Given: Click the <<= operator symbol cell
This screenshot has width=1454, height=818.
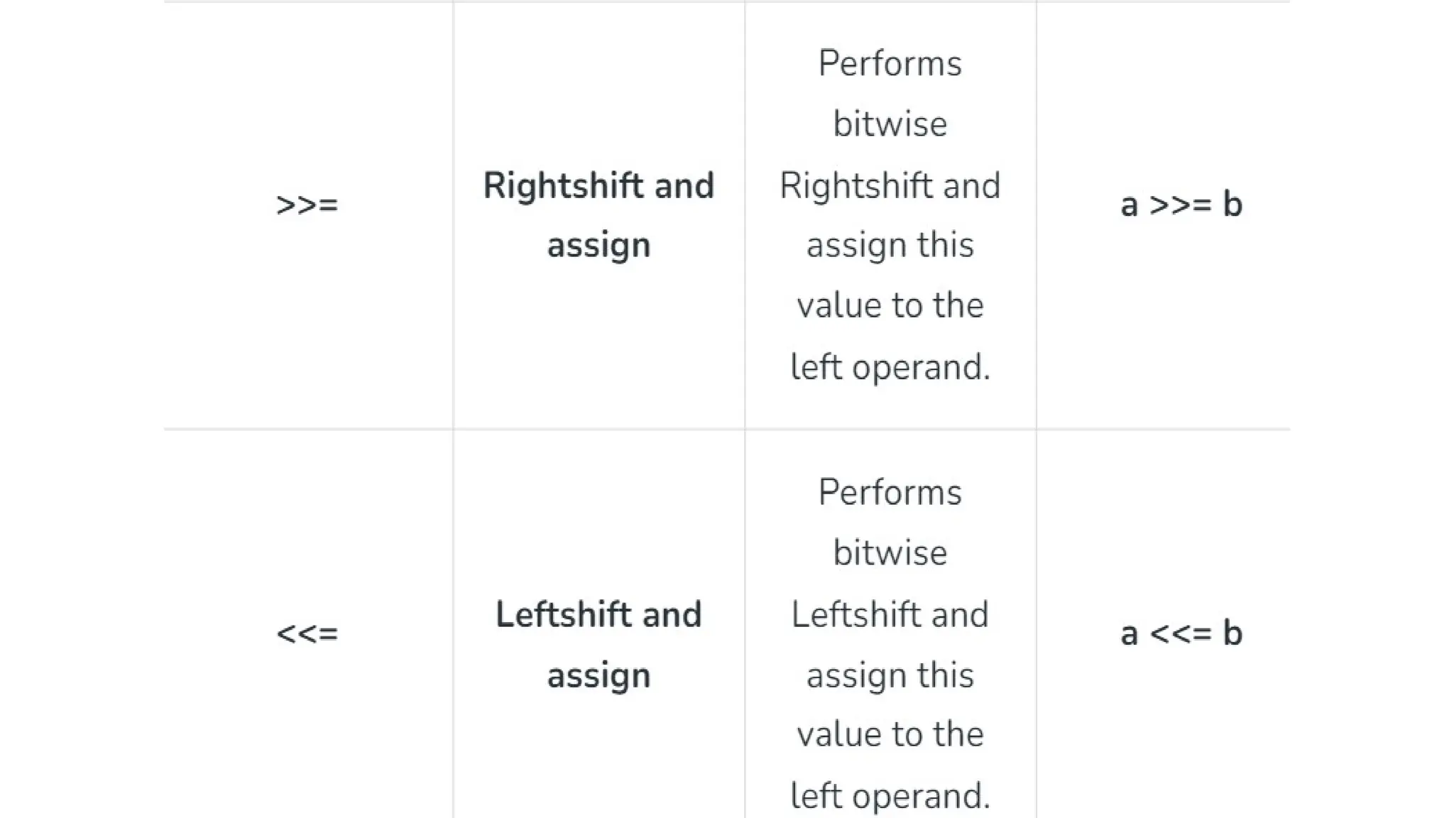Looking at the screenshot, I should coord(307,633).
